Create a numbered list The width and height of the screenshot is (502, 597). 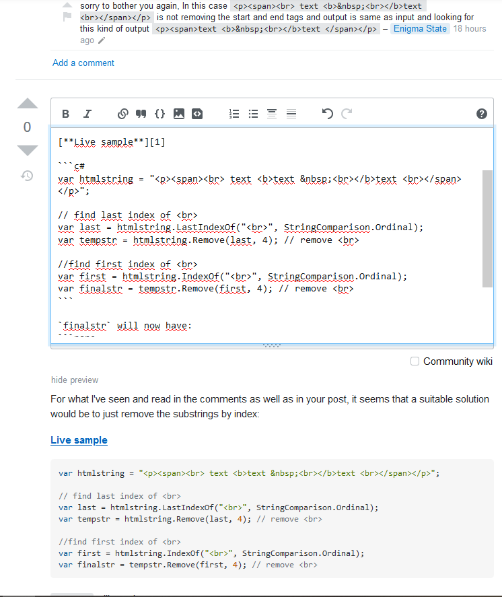point(234,114)
